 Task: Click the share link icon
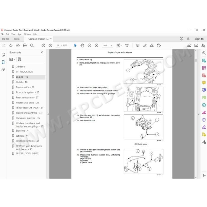tap(189, 46)
